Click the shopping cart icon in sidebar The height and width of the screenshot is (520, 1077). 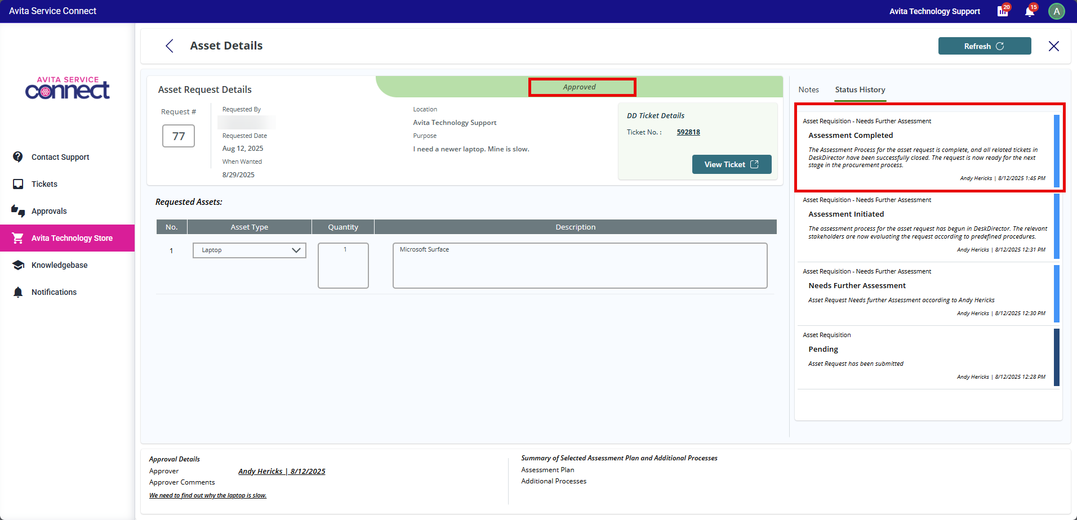(x=18, y=238)
